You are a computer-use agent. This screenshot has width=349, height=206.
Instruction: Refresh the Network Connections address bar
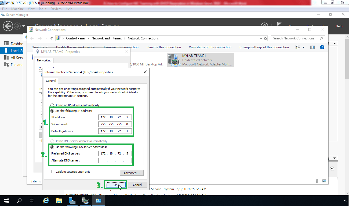point(266,38)
